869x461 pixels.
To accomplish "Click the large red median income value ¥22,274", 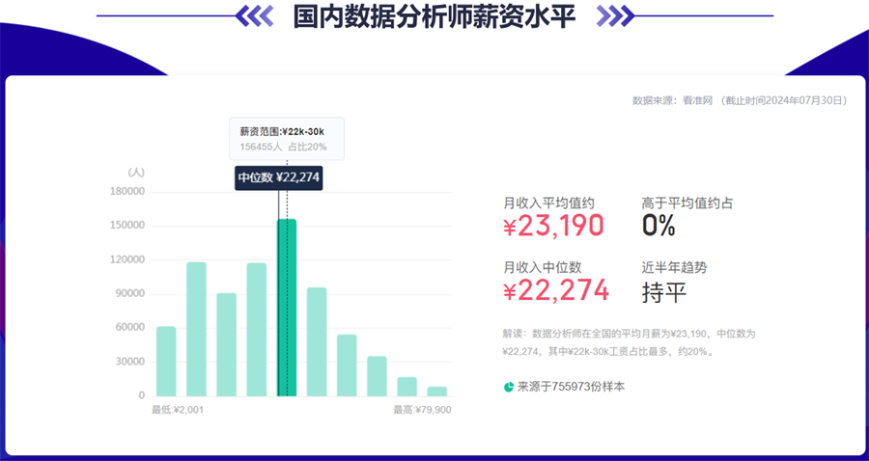I will tap(556, 290).
